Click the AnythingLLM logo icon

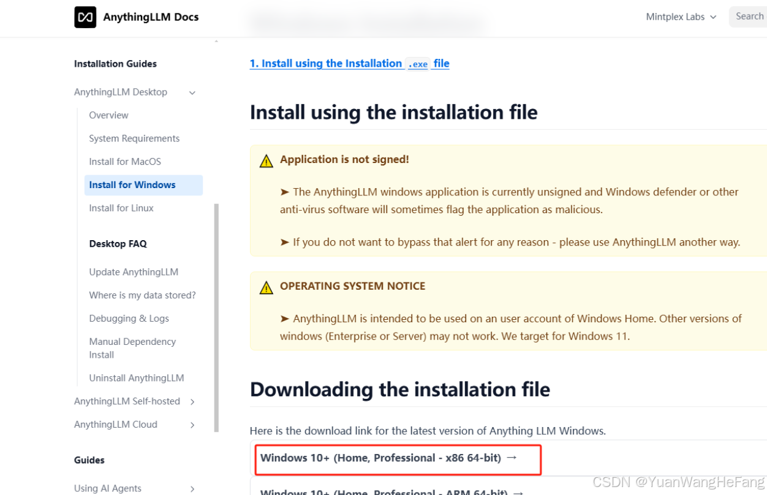point(85,17)
